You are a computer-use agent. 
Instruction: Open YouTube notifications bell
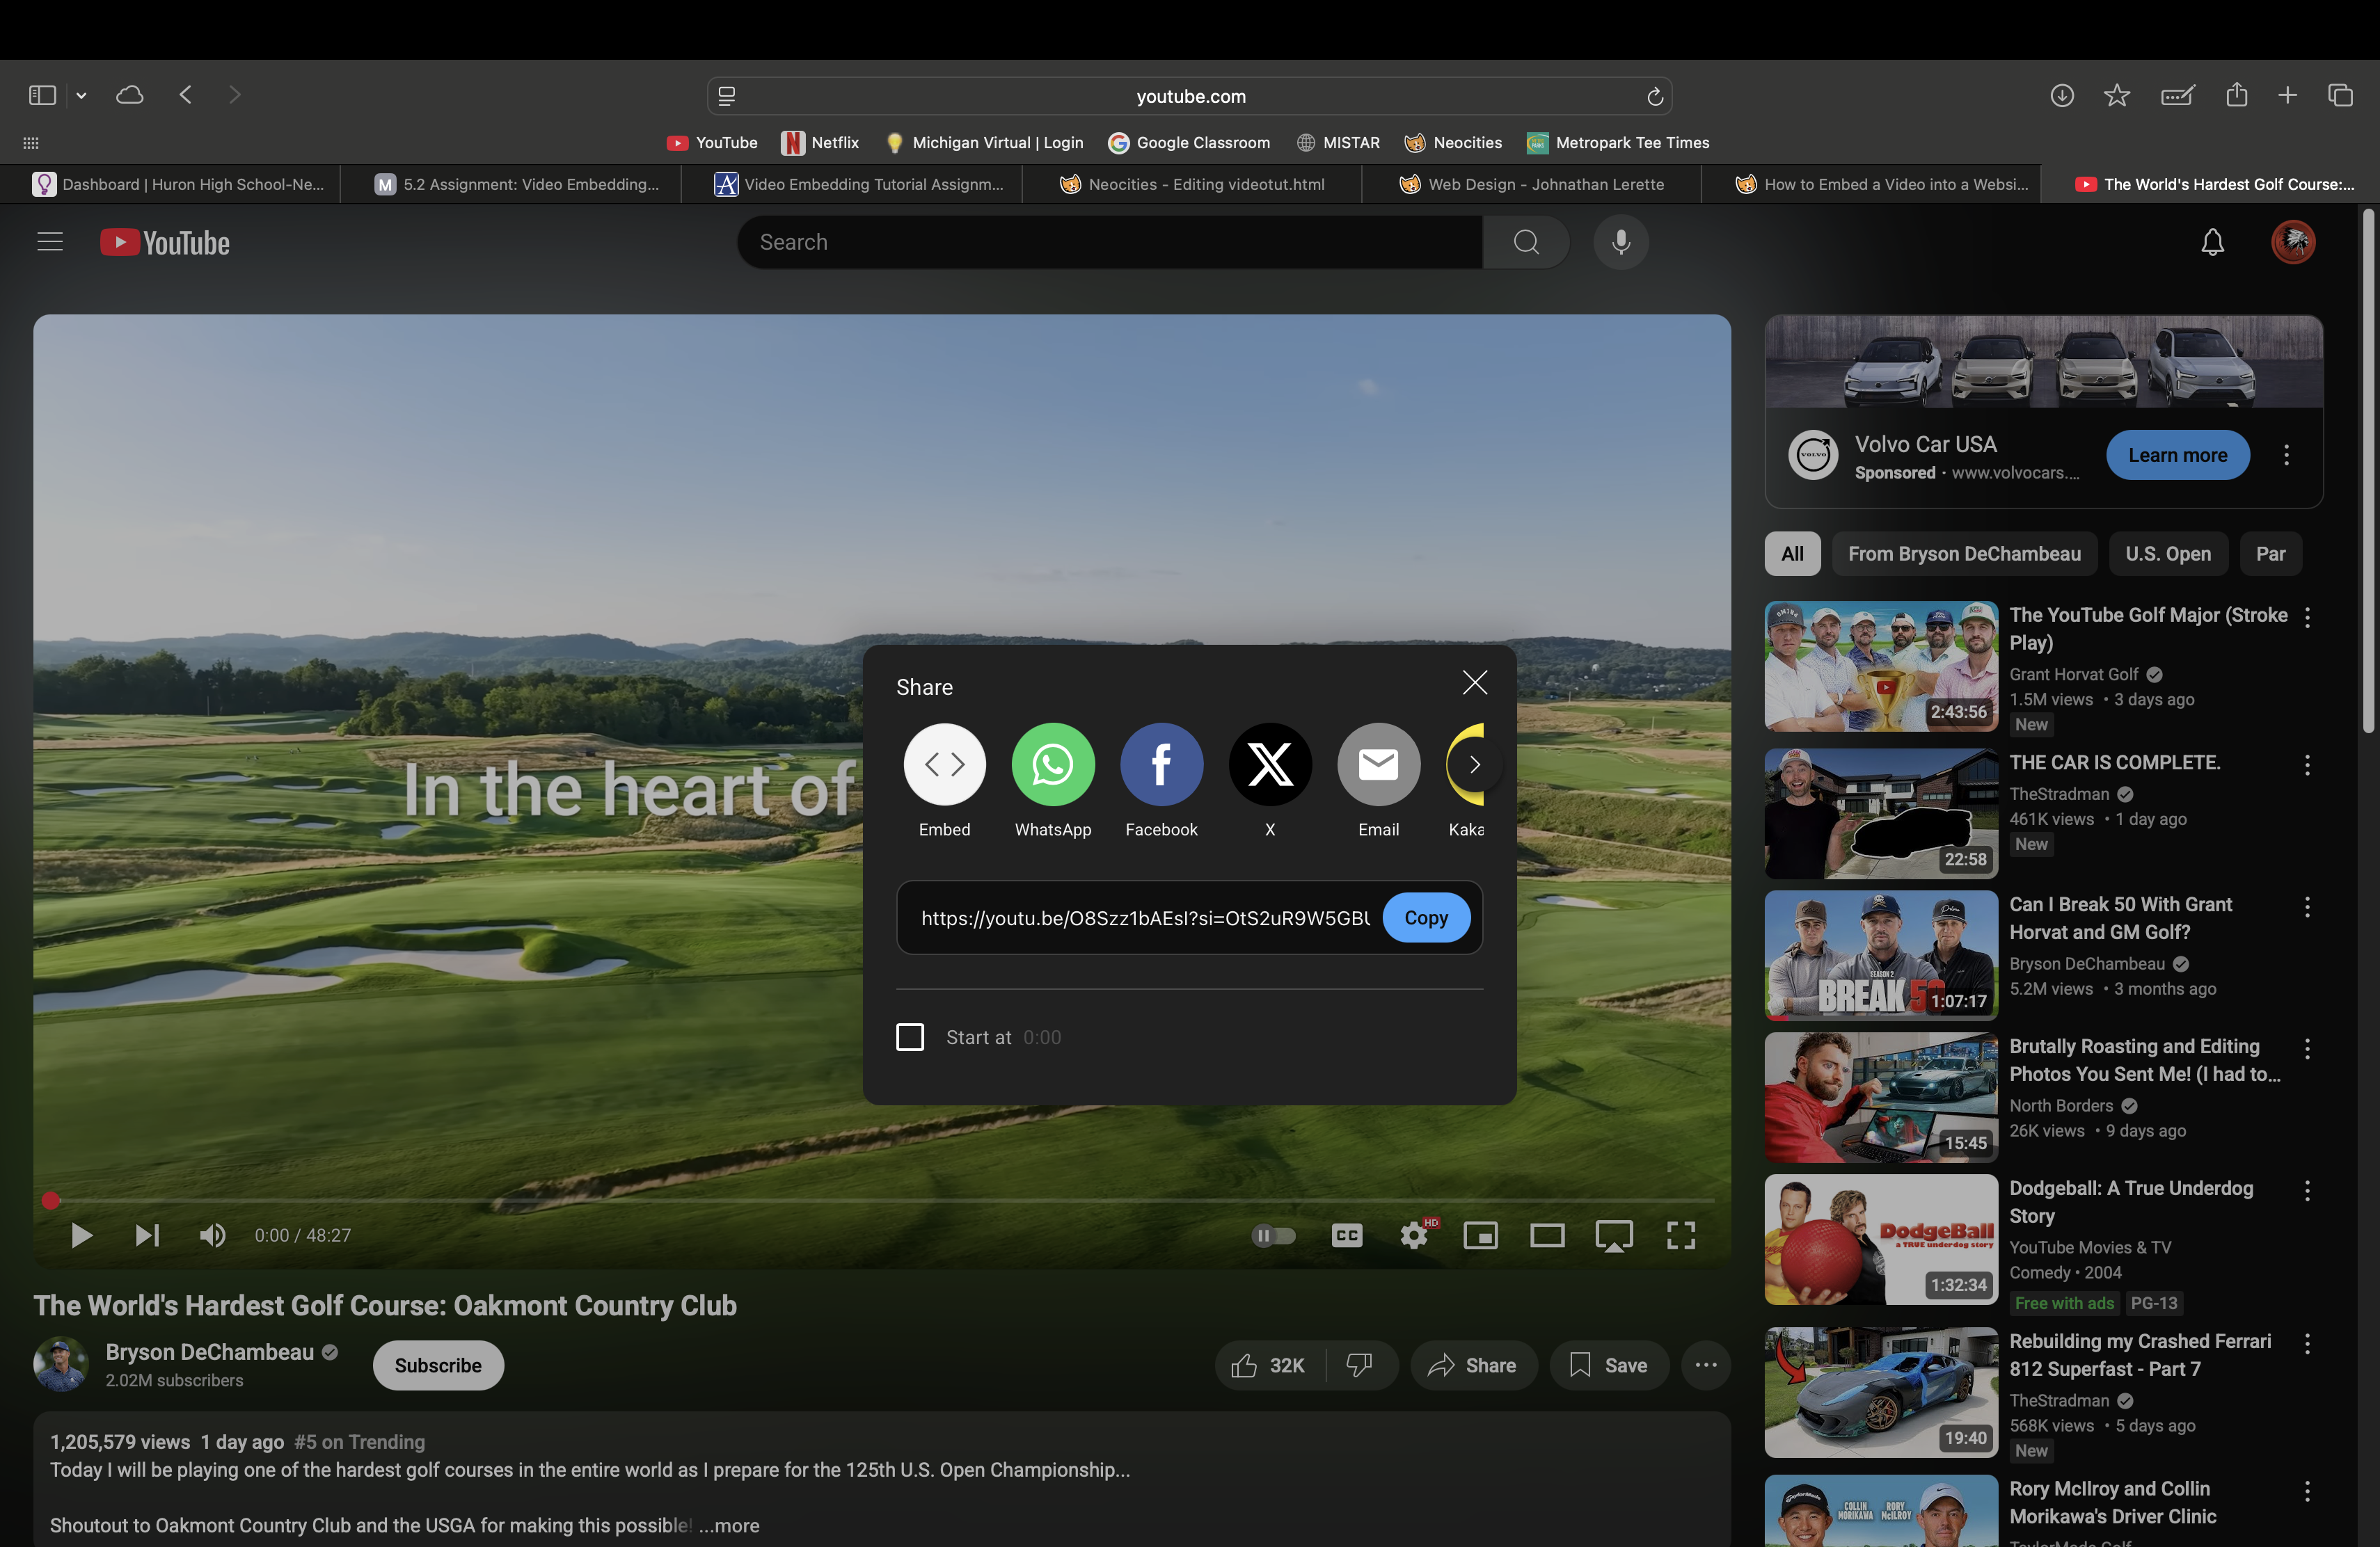(x=2212, y=242)
